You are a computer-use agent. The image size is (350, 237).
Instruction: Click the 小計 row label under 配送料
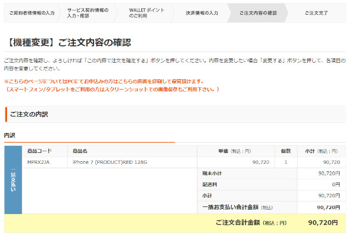[207, 195]
